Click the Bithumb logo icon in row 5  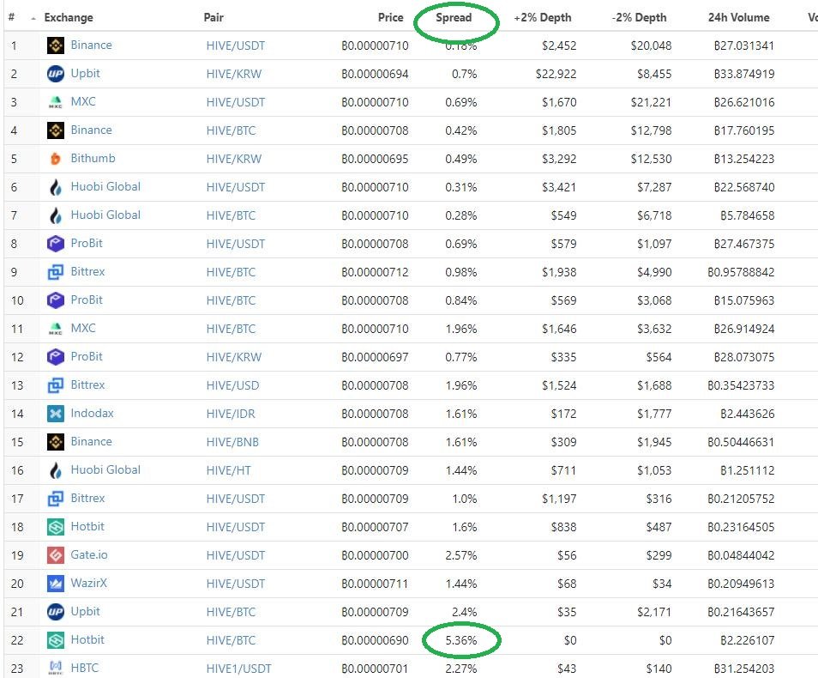click(x=55, y=159)
